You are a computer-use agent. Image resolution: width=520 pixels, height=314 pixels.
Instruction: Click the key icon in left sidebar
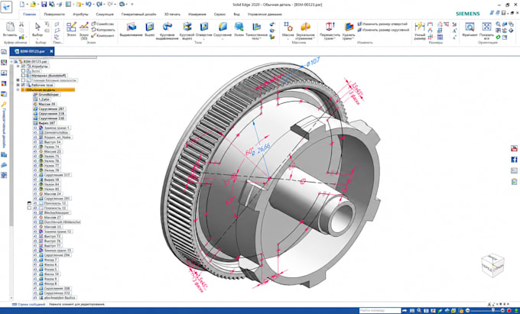pyautogui.click(x=4, y=105)
